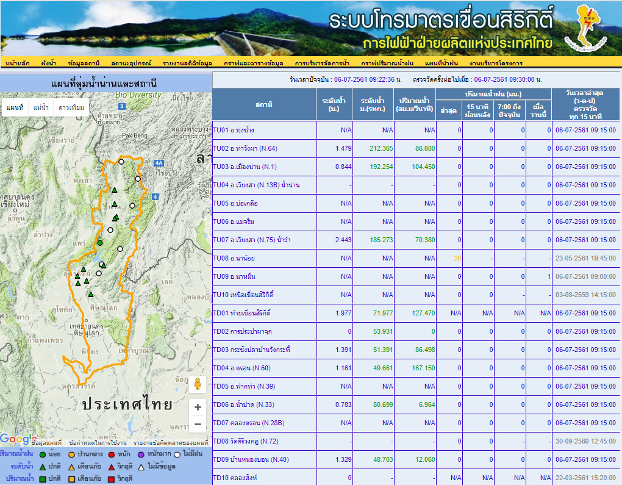Click the EGAT Thailand logo in the banner
Image resolution: width=622 pixels, height=485 pixels.
point(585,29)
